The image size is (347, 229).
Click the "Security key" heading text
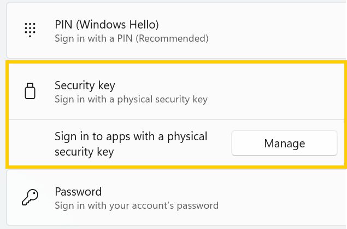[85, 85]
